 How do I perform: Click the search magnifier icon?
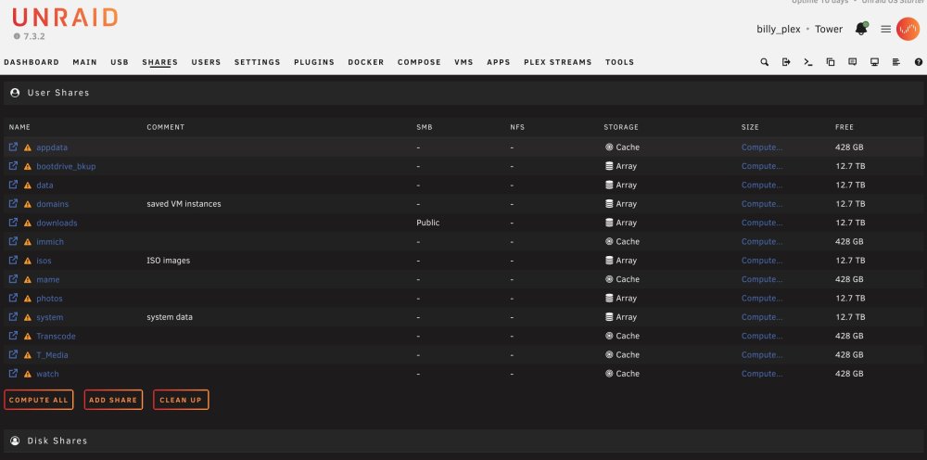(x=765, y=62)
